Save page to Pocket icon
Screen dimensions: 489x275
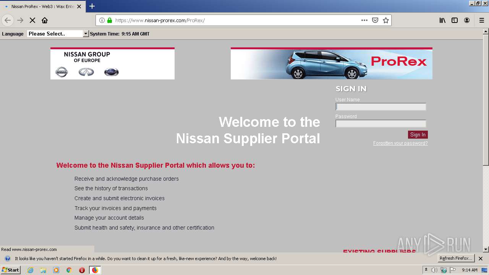click(x=375, y=20)
